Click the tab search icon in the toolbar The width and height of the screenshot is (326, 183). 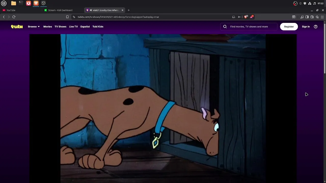coord(294,17)
